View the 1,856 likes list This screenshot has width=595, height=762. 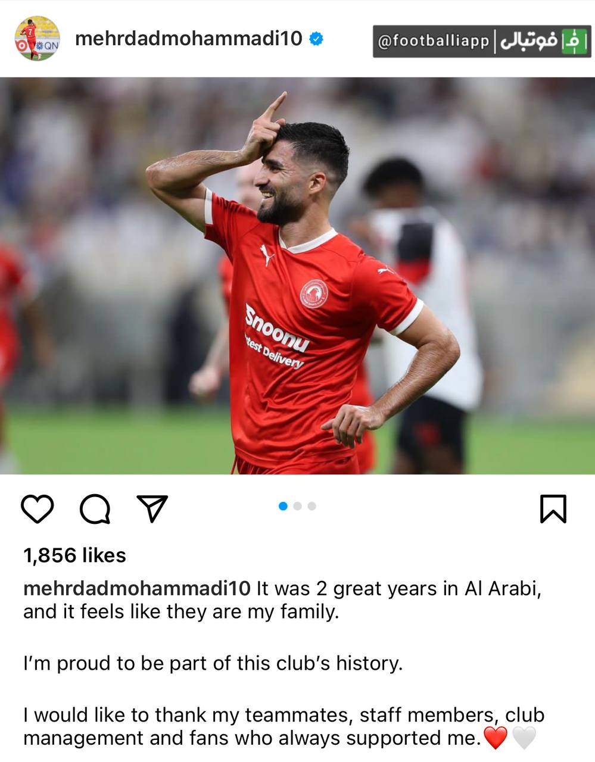(x=74, y=555)
